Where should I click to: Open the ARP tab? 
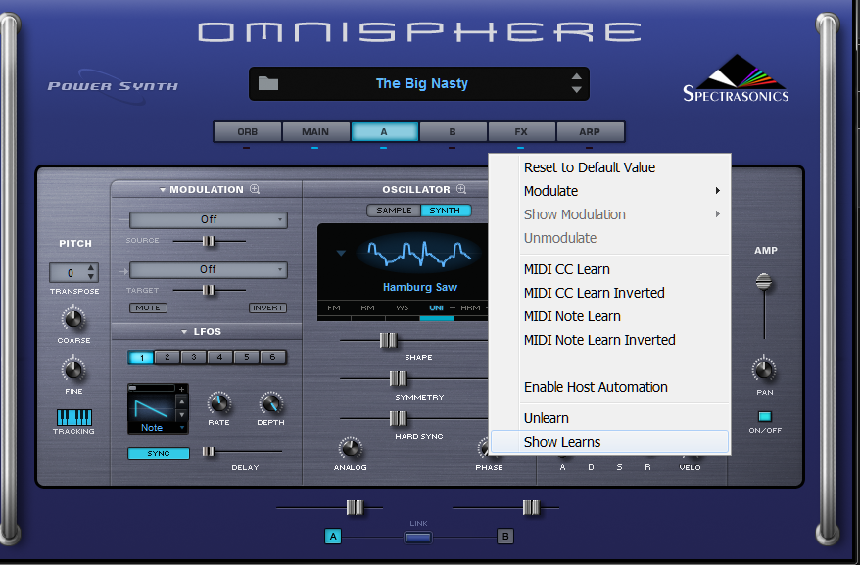[x=590, y=131]
